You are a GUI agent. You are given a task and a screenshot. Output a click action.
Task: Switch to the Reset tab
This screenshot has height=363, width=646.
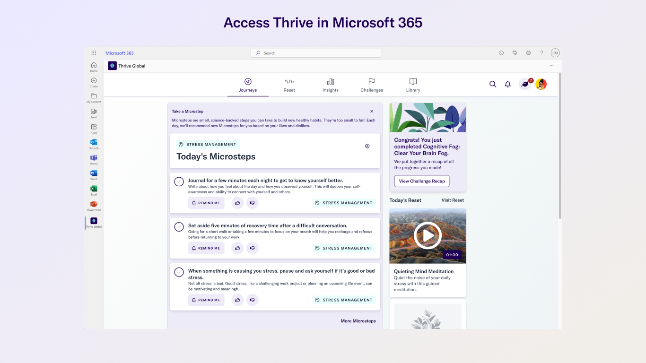pos(289,85)
